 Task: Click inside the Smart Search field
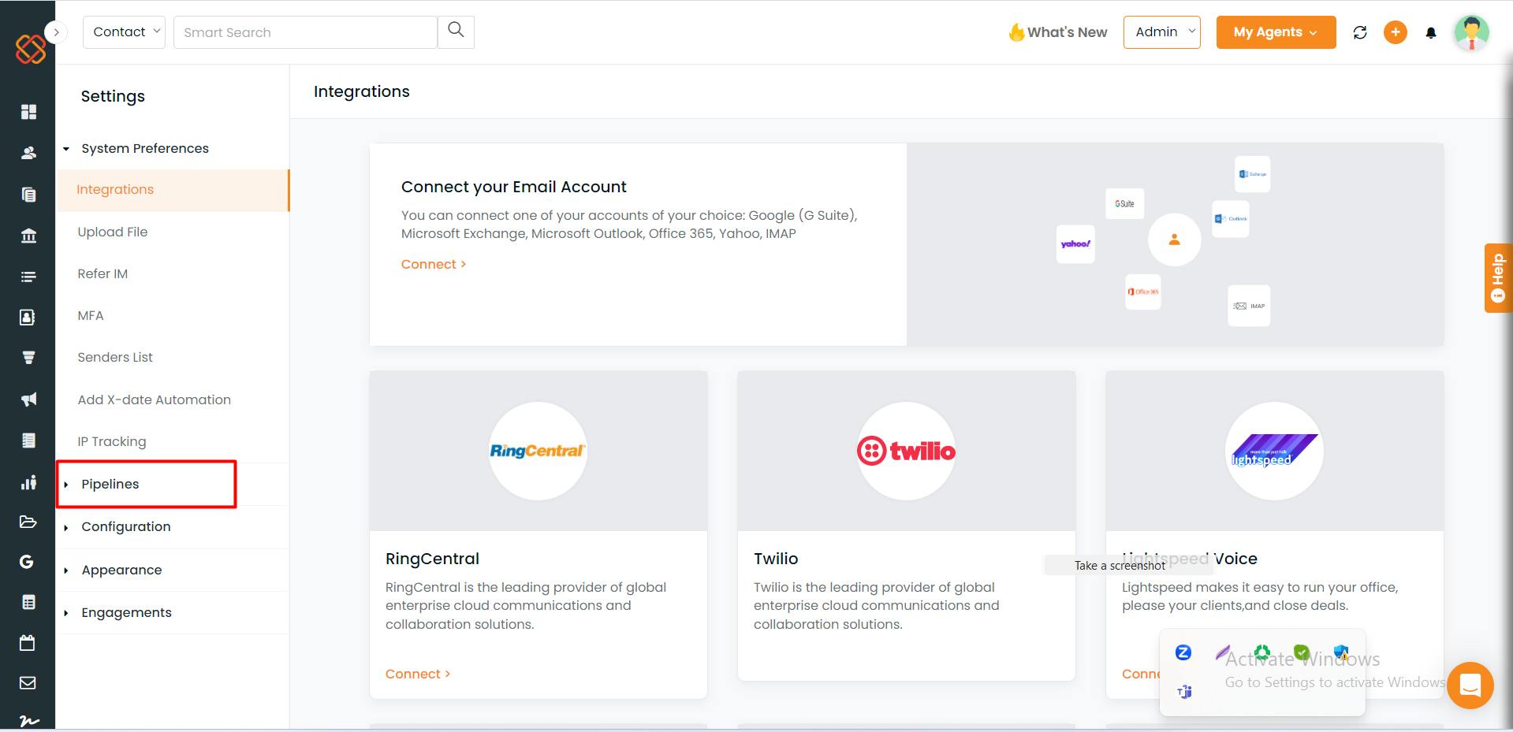305,32
